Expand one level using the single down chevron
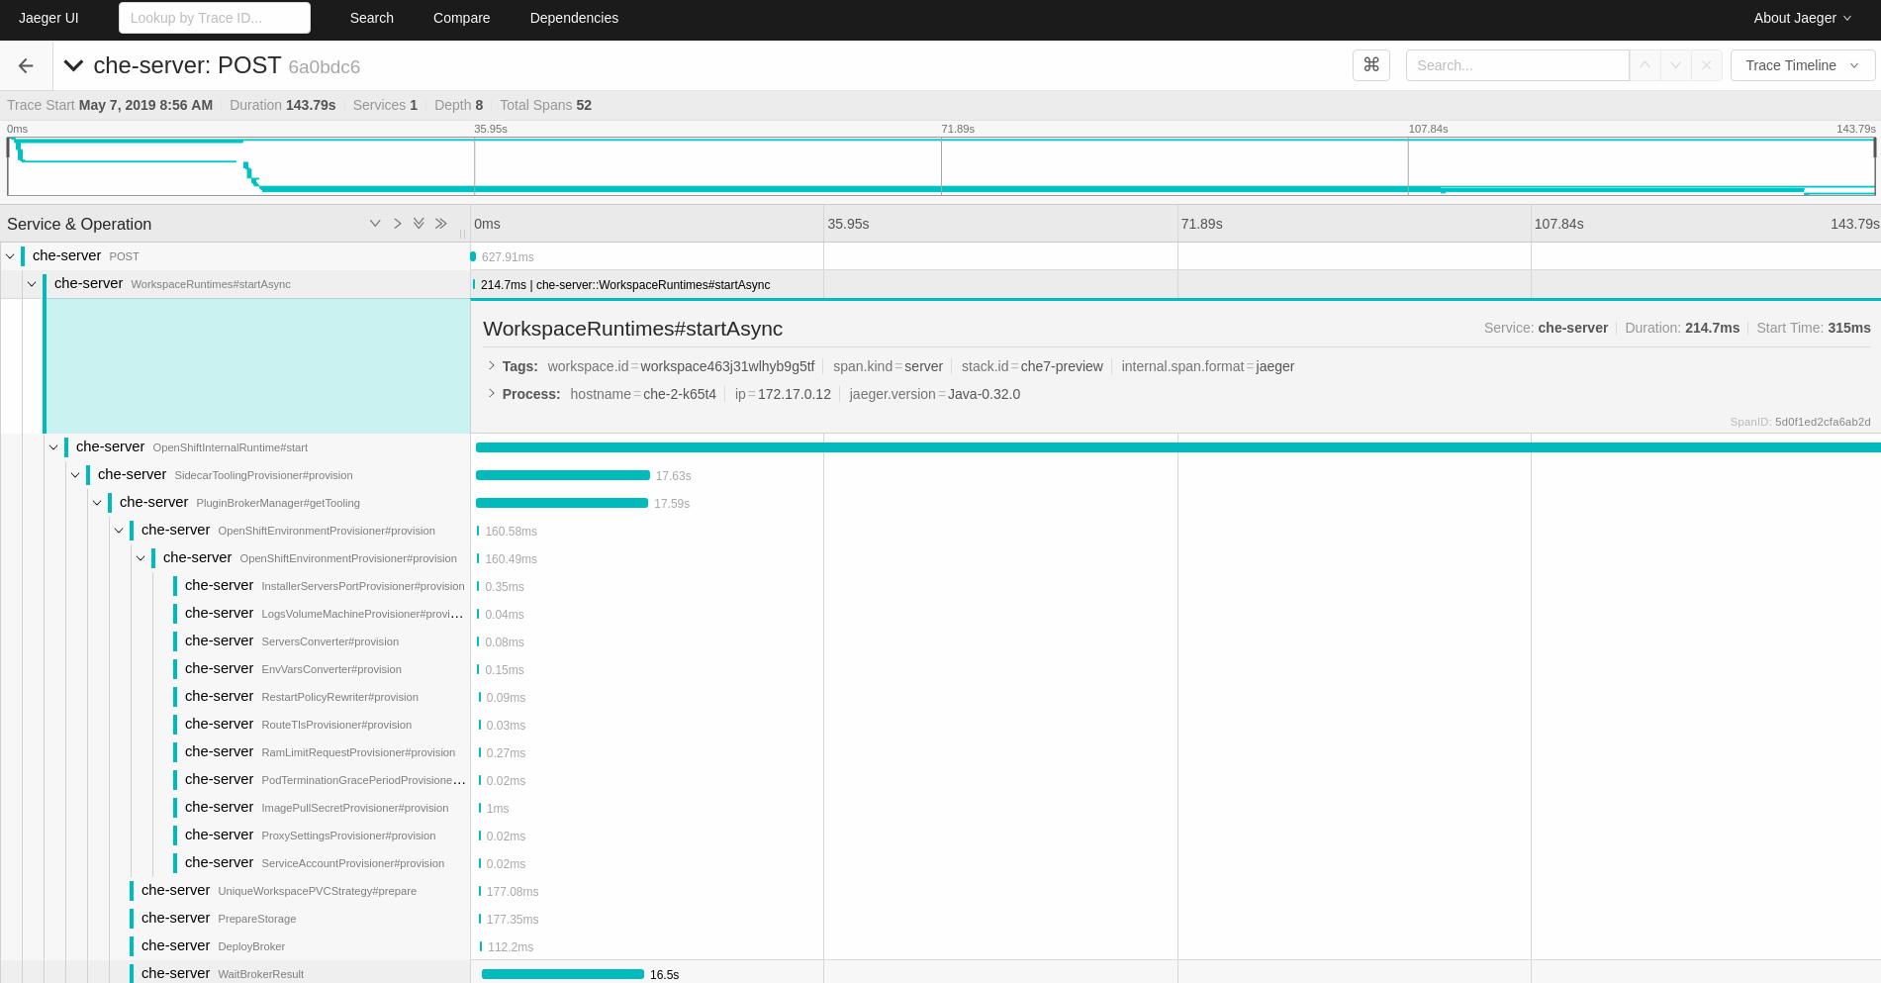 click(375, 224)
